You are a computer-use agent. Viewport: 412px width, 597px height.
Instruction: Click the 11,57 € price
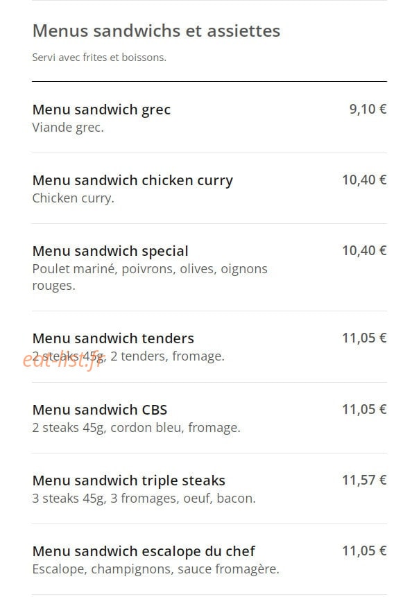click(364, 480)
